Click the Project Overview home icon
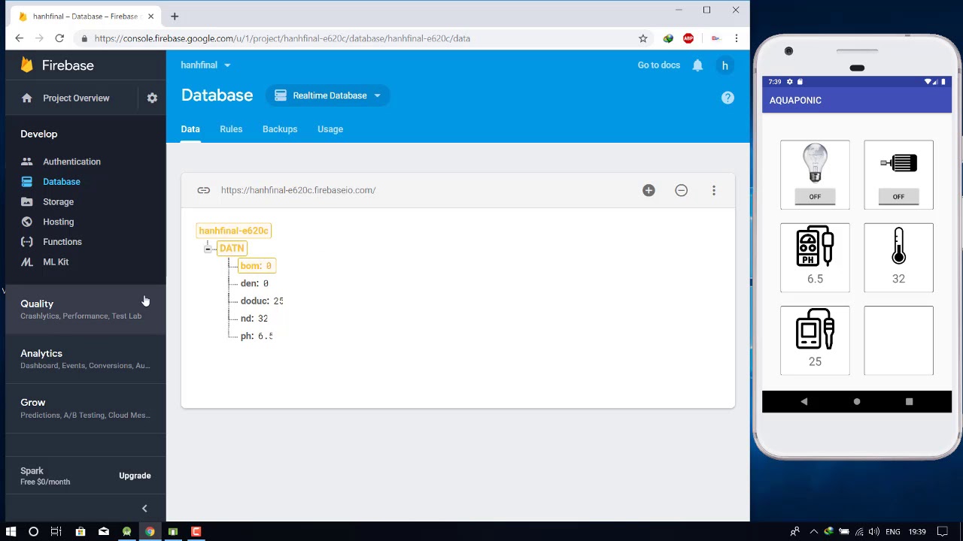Image resolution: width=963 pixels, height=541 pixels. click(x=27, y=98)
